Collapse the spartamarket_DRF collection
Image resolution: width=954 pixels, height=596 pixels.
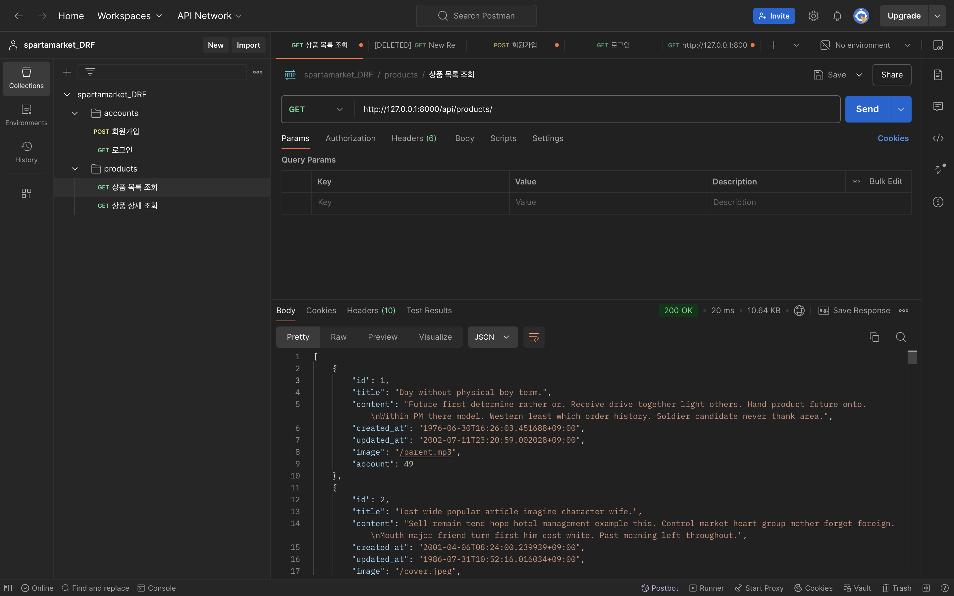click(x=67, y=95)
